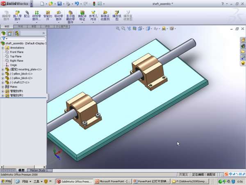Expand the pillow_block<1> component node
The image size is (246, 185).
(x=3, y=74)
